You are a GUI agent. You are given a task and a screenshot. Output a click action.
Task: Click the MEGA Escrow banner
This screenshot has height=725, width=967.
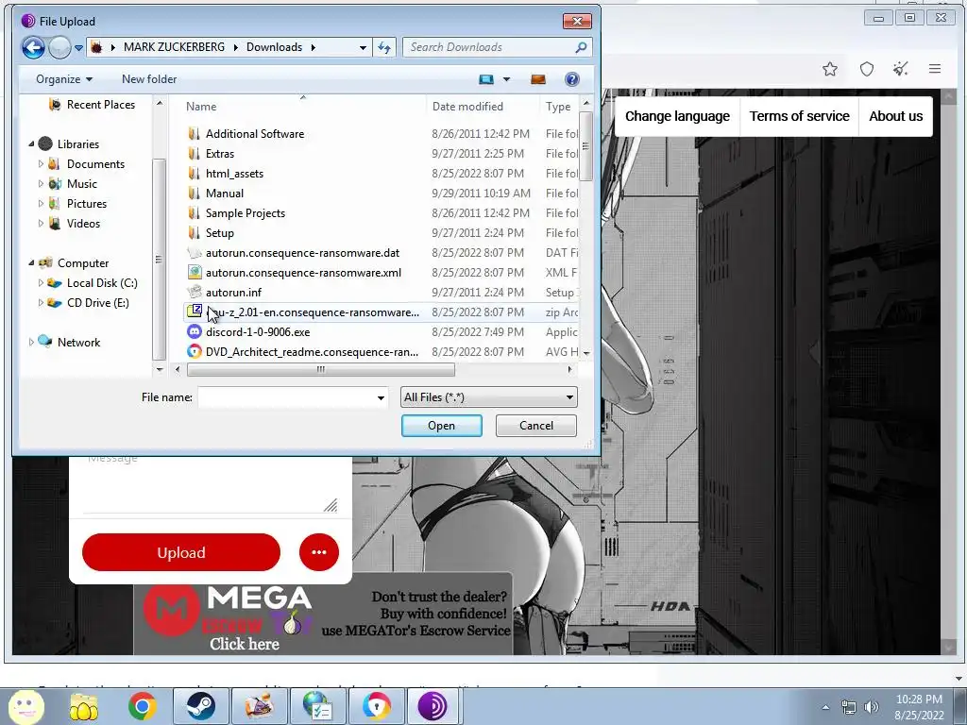[x=323, y=614]
